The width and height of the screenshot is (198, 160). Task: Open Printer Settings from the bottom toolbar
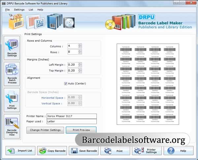(147, 150)
